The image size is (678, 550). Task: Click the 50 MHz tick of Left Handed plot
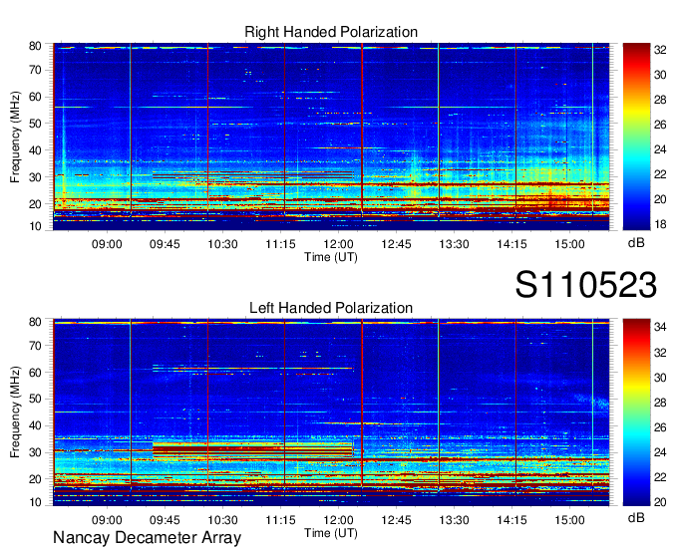pyautogui.click(x=35, y=399)
